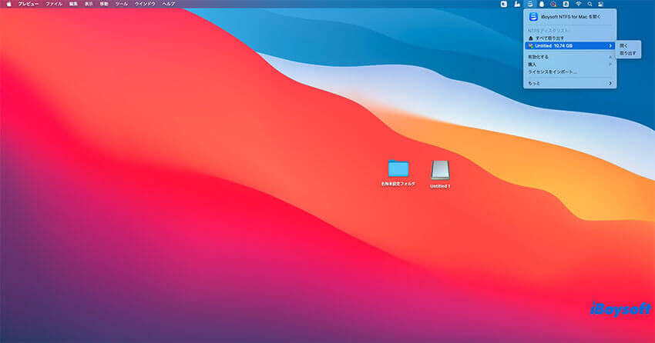
Task: Expand the もっと submenu chevron
Action: 611,82
